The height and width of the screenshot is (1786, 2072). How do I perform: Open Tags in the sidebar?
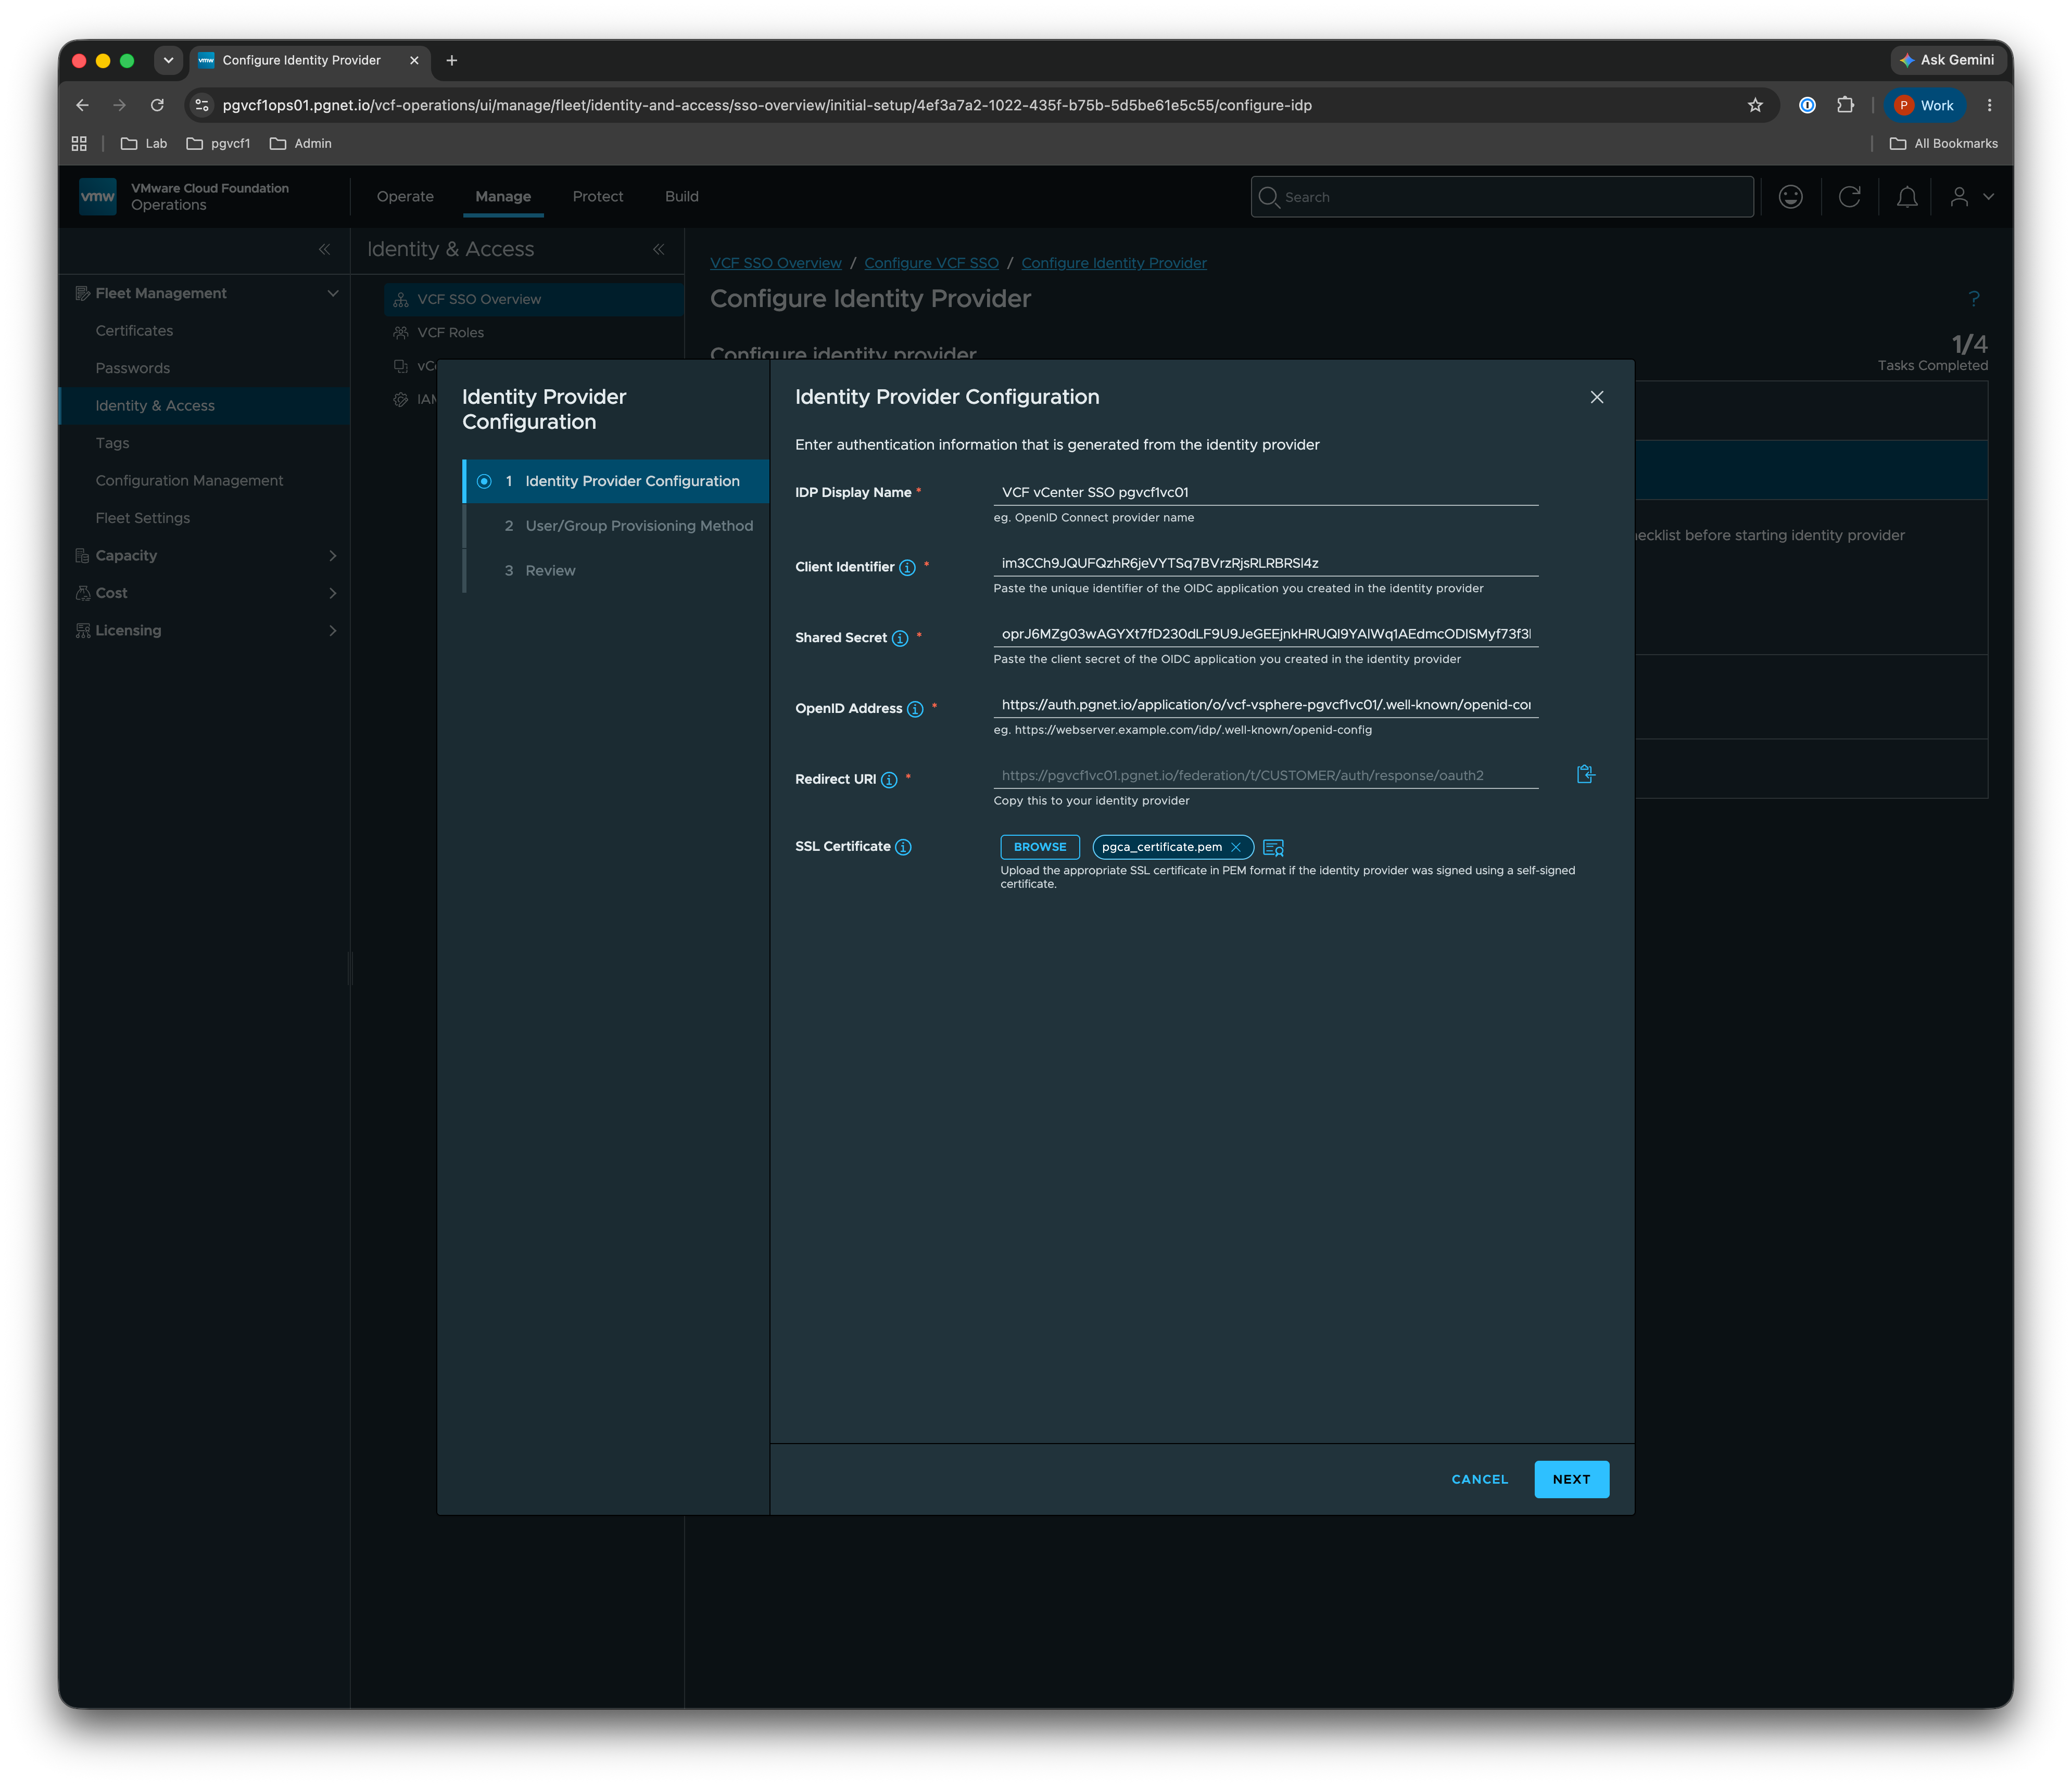(112, 444)
